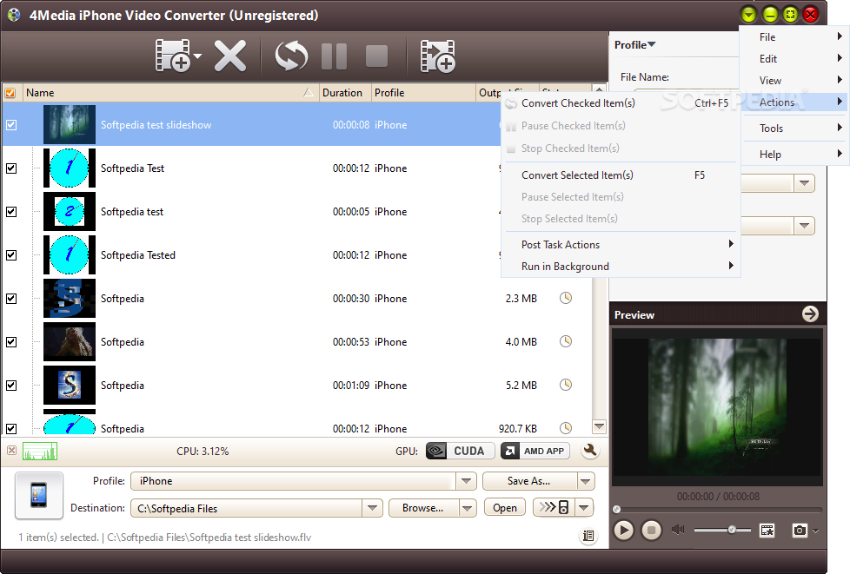Uncheck the Softpedia Test row checkbox

[x=11, y=168]
